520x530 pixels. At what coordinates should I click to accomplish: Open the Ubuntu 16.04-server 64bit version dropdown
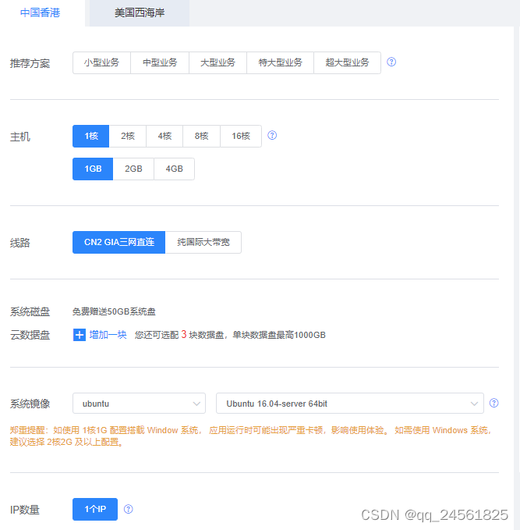tap(350, 404)
